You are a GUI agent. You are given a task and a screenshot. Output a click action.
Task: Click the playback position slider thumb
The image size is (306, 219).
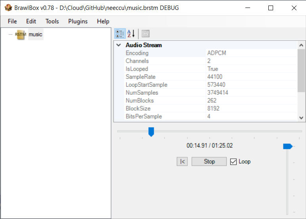click(151, 131)
